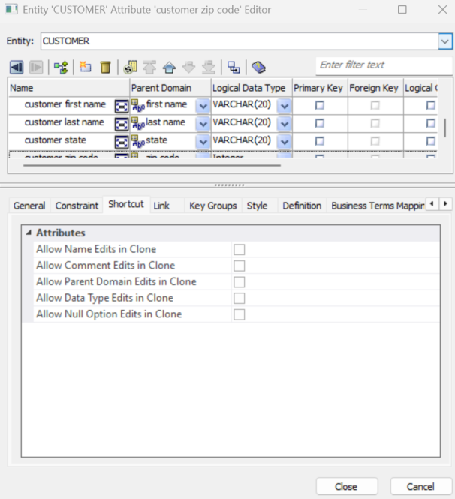This screenshot has height=499, width=455.
Task: Collapse the Attributes section triangle
Action: [x=29, y=233]
